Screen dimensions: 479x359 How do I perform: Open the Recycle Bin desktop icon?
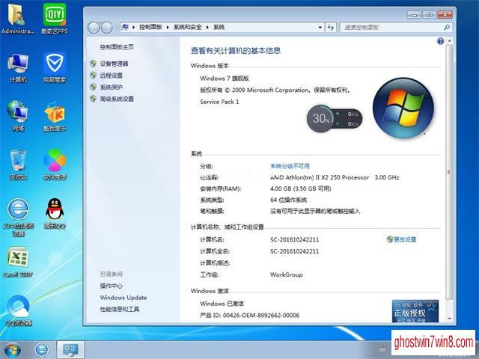tap(18, 165)
